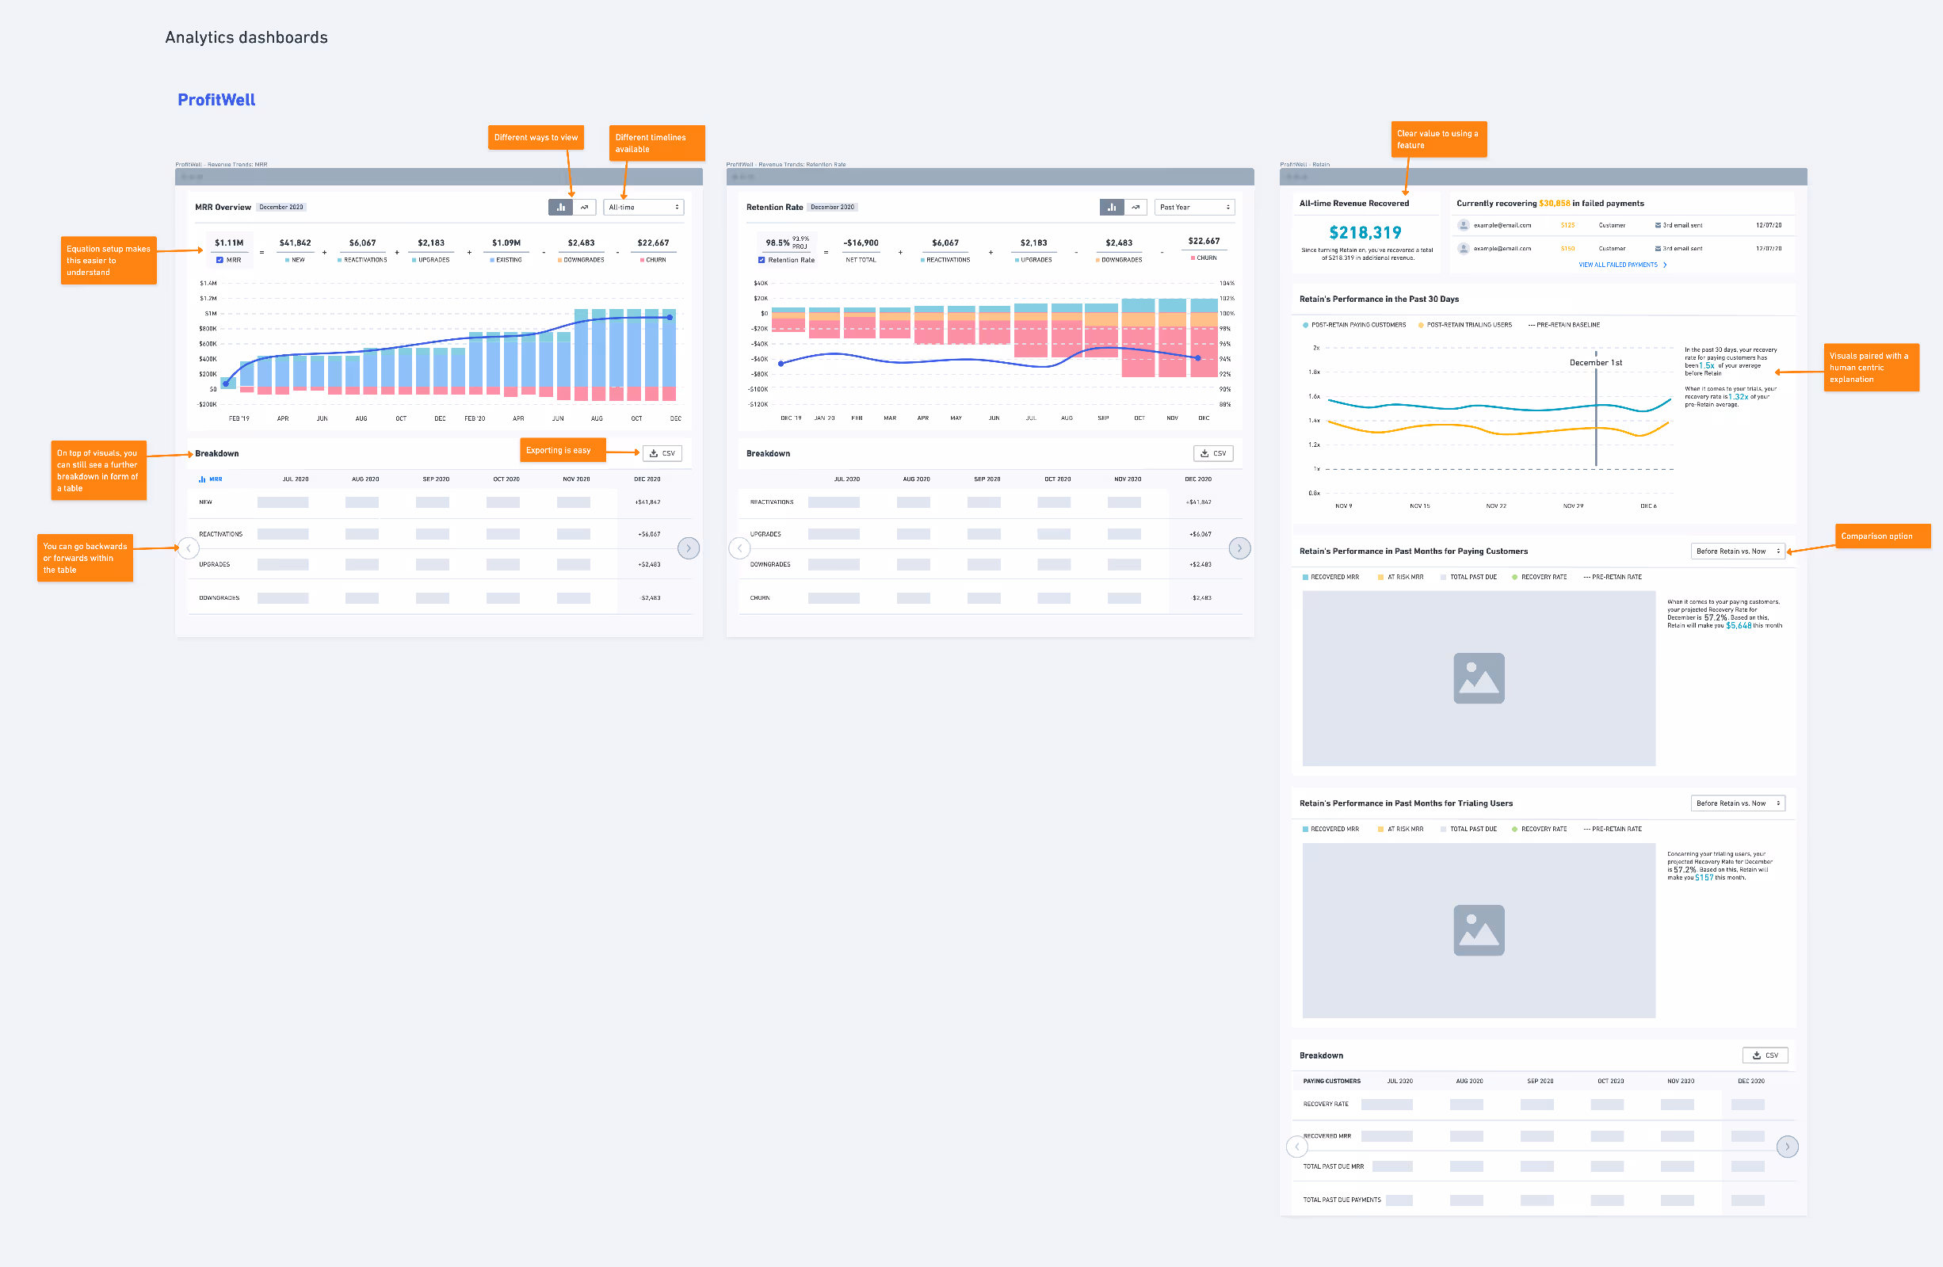Select line trend icon in Retention Rate panel
Screen dimensions: 1943x1267
(1136, 208)
